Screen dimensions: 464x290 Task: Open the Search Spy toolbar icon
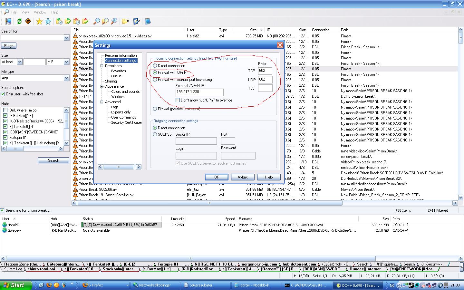click(x=114, y=21)
